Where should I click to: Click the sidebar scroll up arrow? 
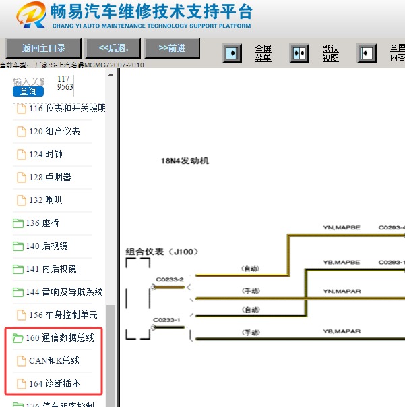pos(111,74)
